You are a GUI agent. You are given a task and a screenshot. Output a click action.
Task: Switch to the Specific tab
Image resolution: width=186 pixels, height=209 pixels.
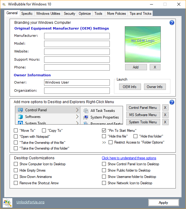coord(27,14)
